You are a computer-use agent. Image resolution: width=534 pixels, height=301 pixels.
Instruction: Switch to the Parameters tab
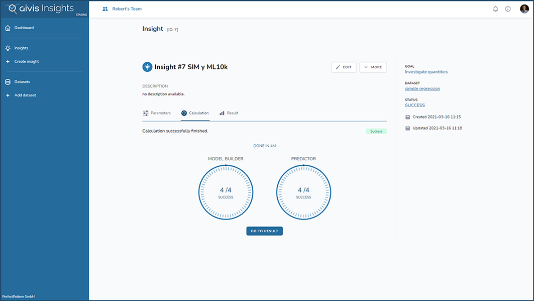pos(157,113)
